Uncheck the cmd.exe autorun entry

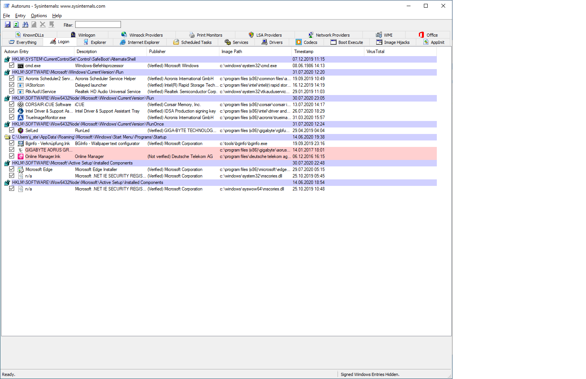[x=12, y=65]
